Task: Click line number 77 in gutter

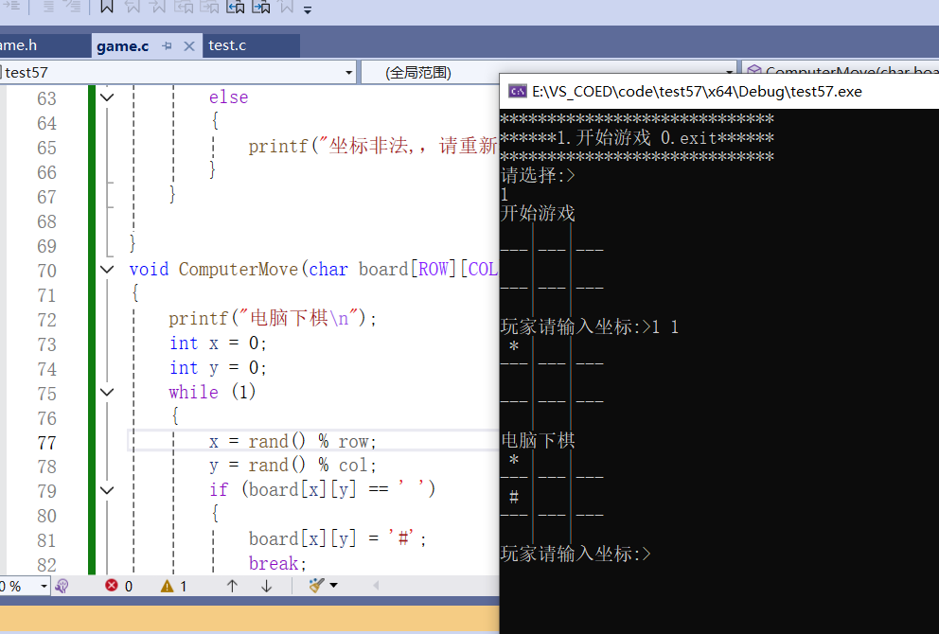Action: [x=46, y=443]
